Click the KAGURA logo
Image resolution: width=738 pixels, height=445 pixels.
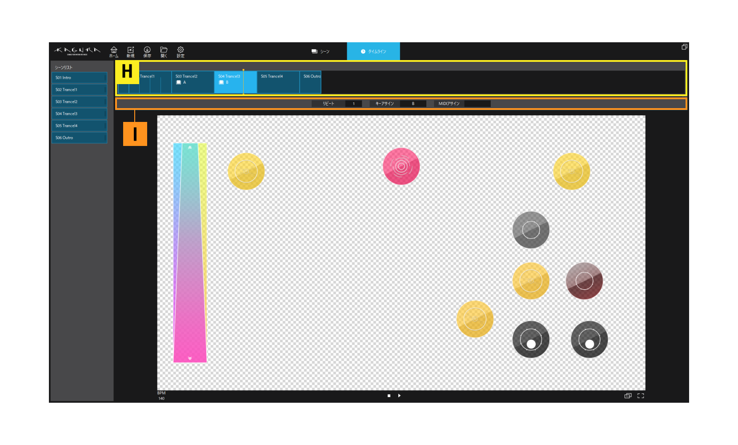(x=77, y=51)
